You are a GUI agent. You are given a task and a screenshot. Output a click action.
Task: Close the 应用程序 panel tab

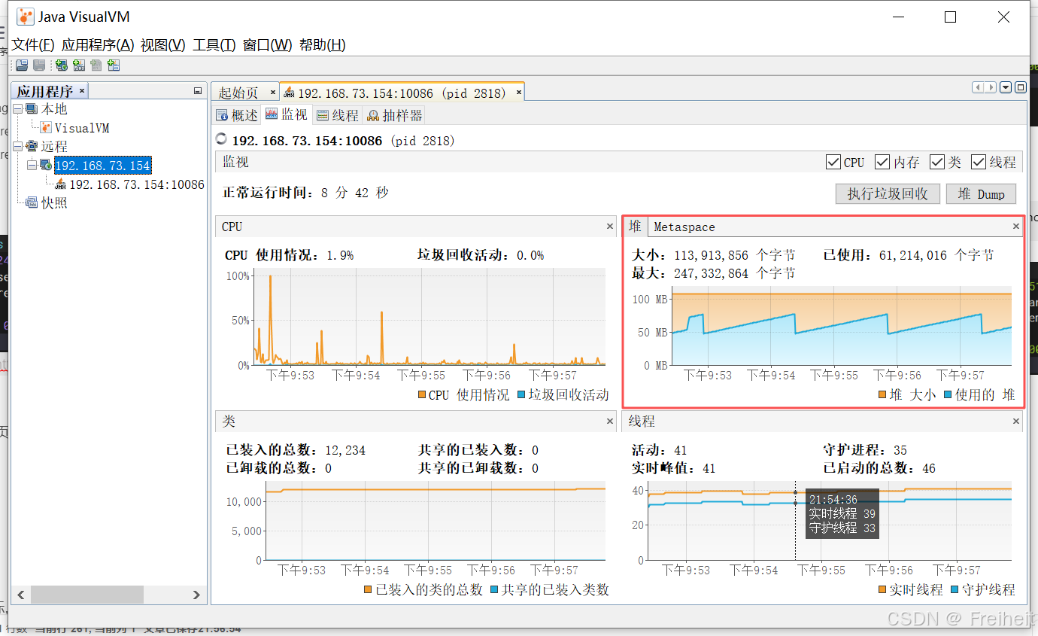coord(82,90)
